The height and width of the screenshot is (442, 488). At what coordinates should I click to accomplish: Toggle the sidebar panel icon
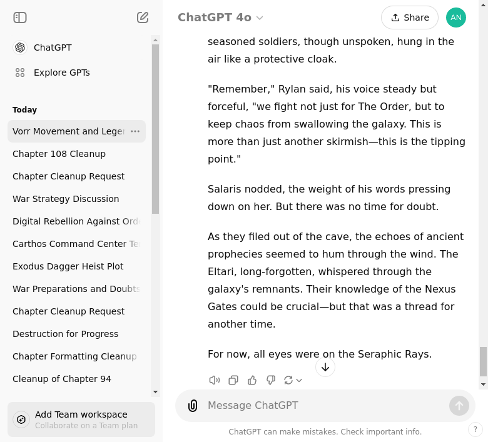point(20,18)
